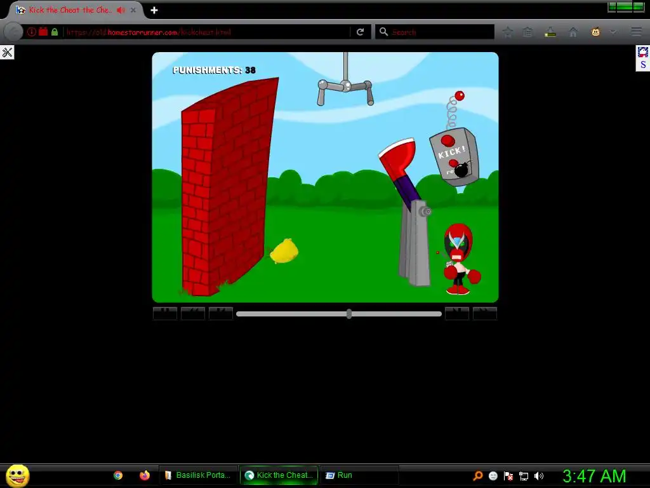Viewport: 650px width, 488px height.
Task: Go back with the back arrow button
Action: (14, 32)
